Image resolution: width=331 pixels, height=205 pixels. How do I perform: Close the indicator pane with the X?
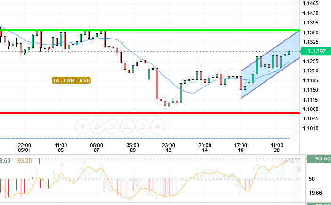299,169
